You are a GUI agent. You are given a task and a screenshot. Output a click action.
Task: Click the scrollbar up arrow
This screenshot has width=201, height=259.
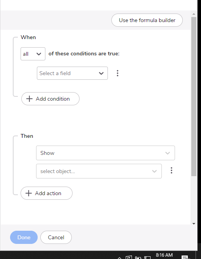(194, 14)
